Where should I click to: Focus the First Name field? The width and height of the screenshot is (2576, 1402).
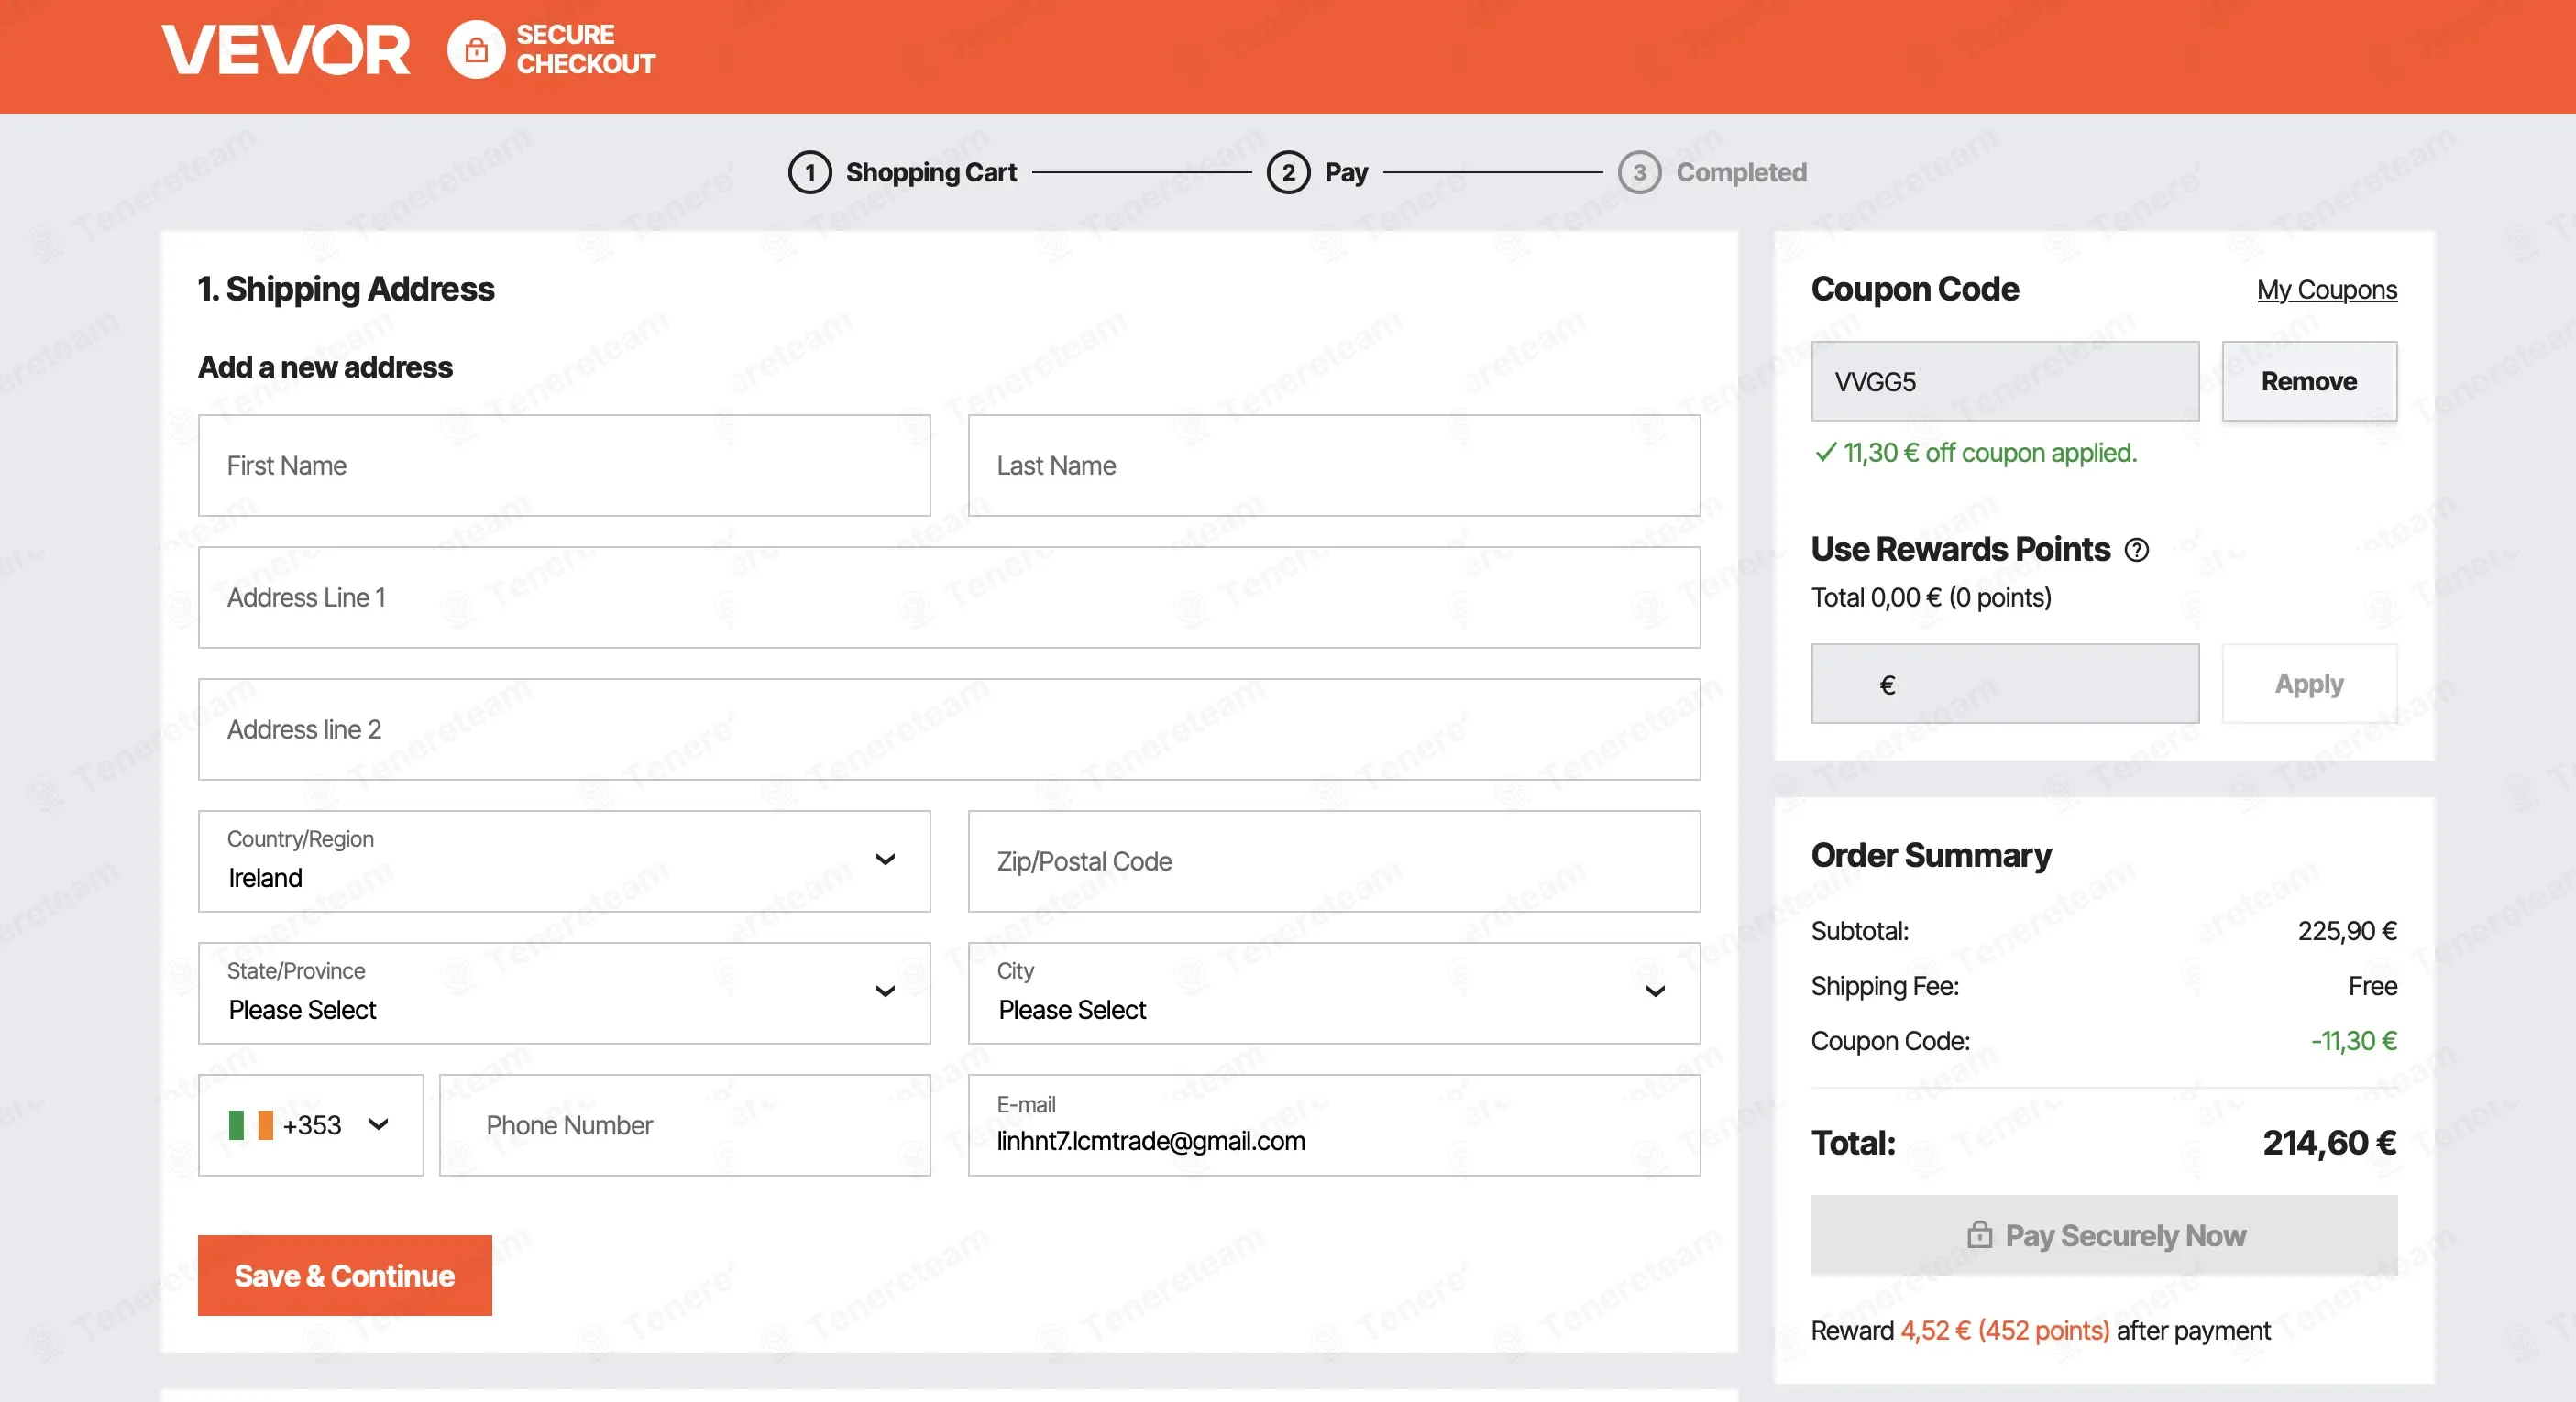pos(564,466)
